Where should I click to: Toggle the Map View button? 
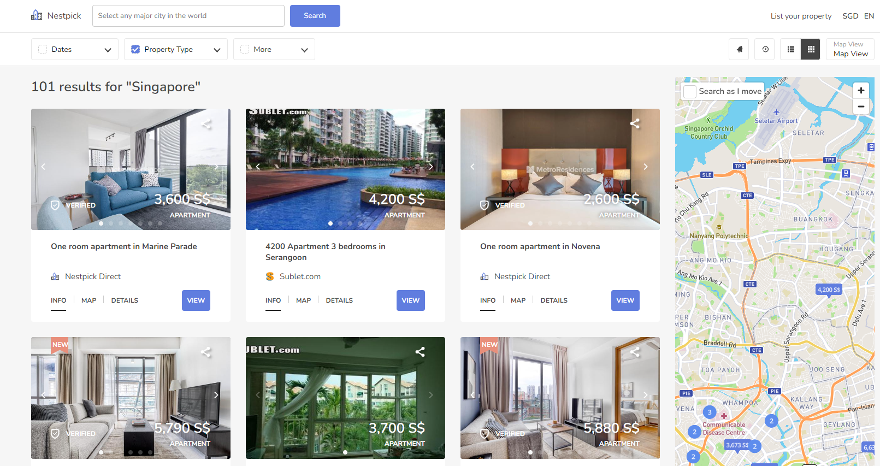point(851,49)
